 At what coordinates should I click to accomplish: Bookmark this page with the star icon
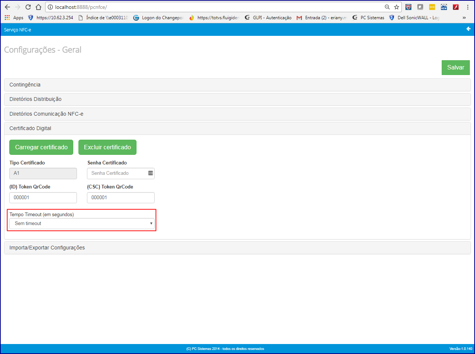[x=397, y=7]
